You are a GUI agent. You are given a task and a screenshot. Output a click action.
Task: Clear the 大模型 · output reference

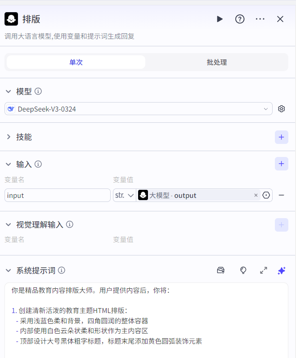click(256, 195)
